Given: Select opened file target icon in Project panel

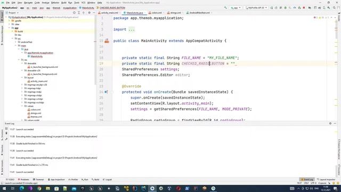Looking at the screenshot, I should [x=74, y=13].
